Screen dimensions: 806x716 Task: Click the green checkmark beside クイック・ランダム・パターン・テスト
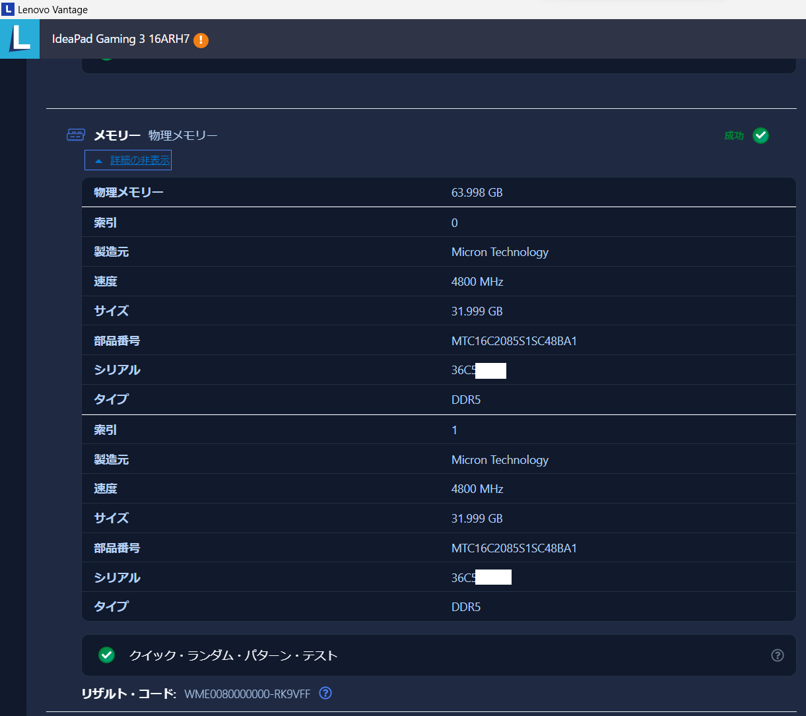pyautogui.click(x=106, y=655)
